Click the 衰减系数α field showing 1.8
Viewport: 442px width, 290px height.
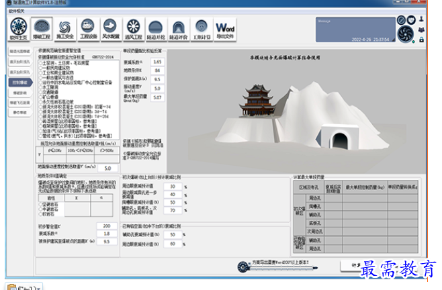[x=107, y=234]
